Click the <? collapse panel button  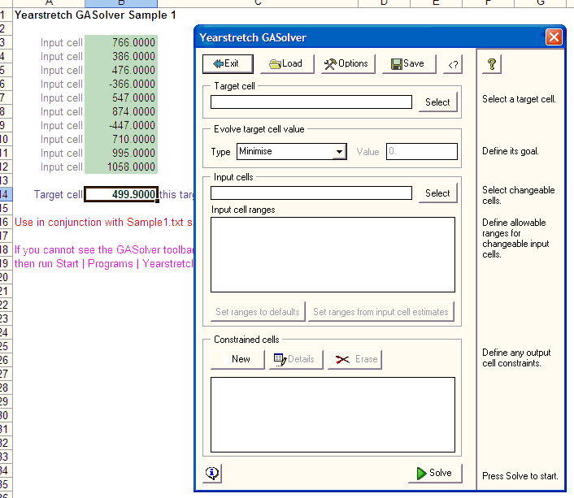[x=453, y=64]
